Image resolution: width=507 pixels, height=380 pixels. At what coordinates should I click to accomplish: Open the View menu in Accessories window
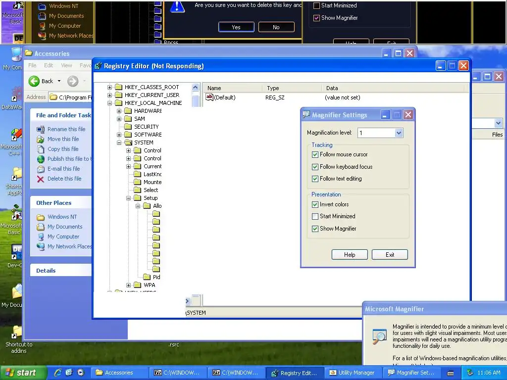point(67,65)
